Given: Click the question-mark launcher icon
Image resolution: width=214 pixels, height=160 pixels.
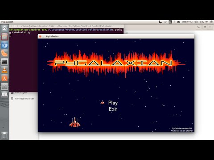Looking at the screenshot, I should pos(4,86).
